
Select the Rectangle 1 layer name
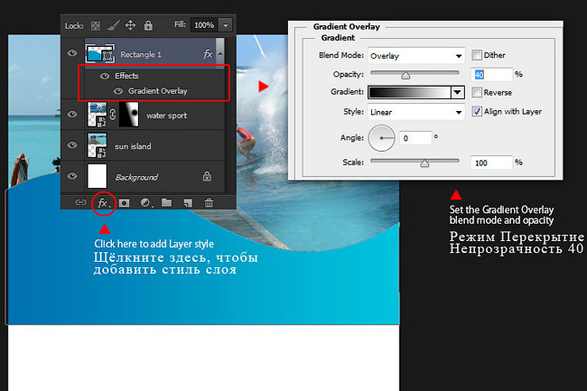point(141,54)
